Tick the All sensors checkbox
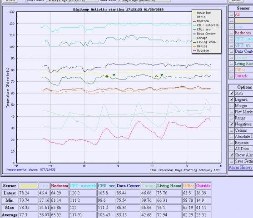 [232, 15]
